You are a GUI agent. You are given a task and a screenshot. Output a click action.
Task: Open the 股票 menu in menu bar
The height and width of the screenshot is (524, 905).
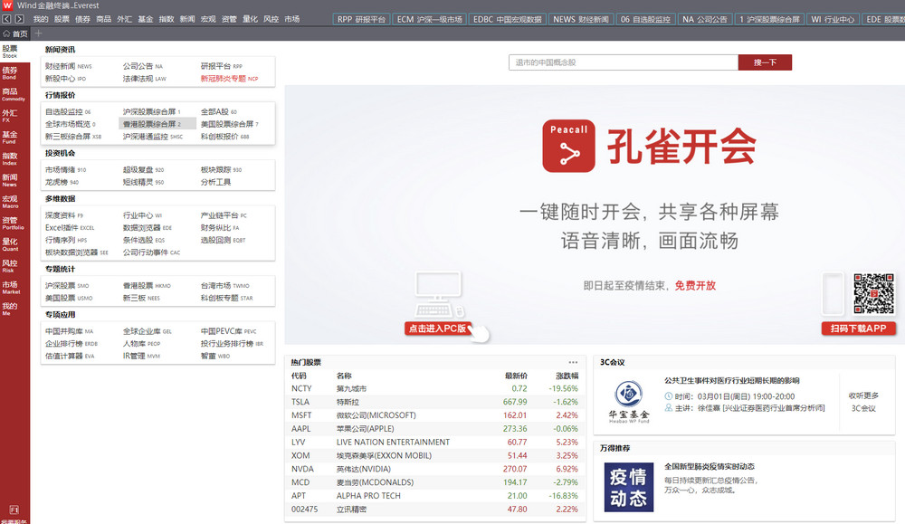(x=62, y=19)
